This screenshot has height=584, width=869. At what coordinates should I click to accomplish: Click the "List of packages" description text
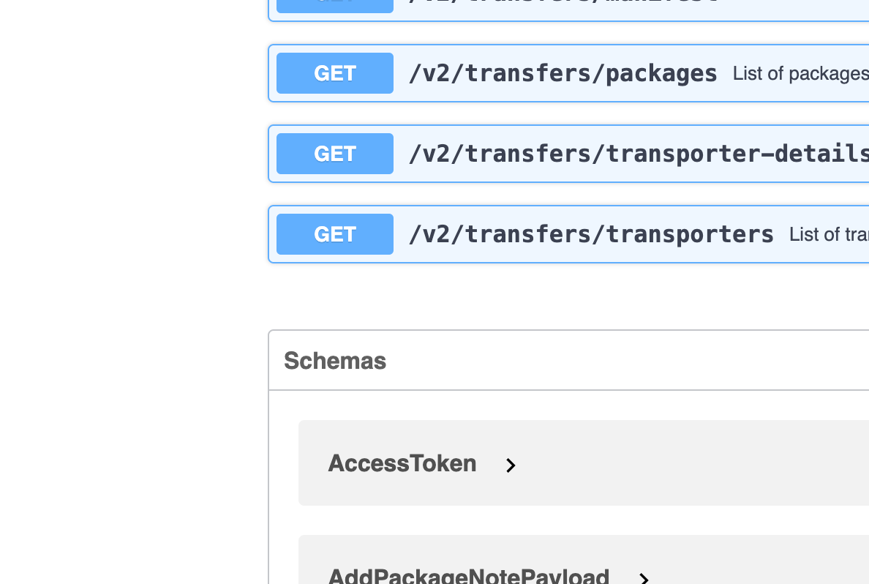tap(800, 73)
